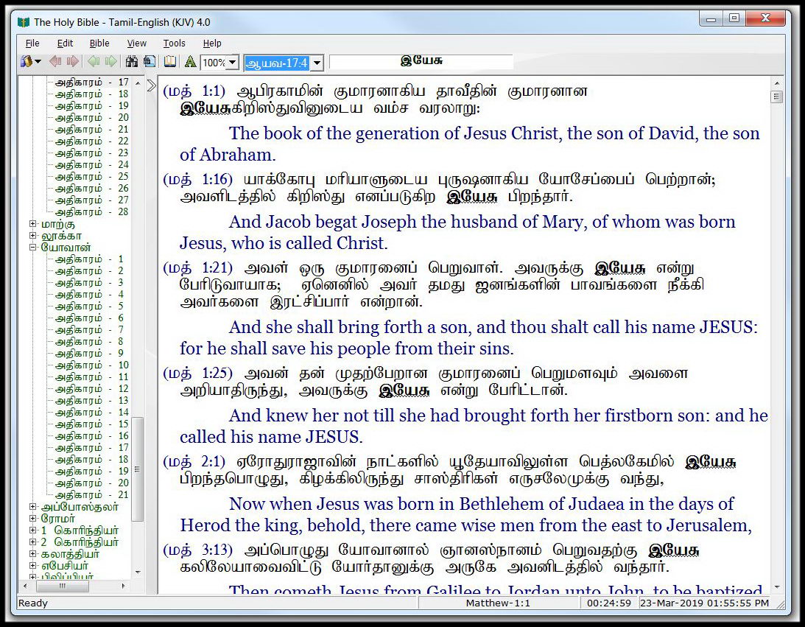
Task: Click the ஆயவ-17:4 verse reference field
Action: tap(278, 63)
